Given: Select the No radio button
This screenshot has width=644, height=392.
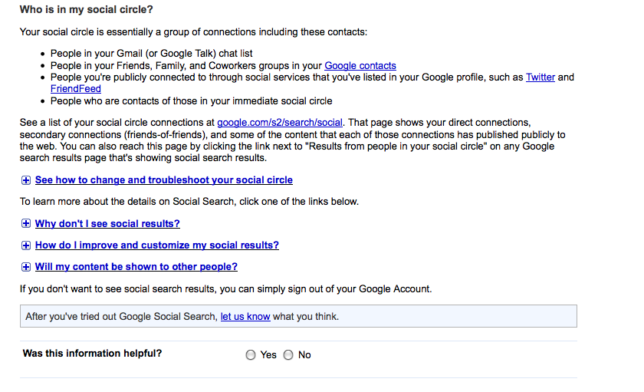Looking at the screenshot, I should click(x=288, y=354).
